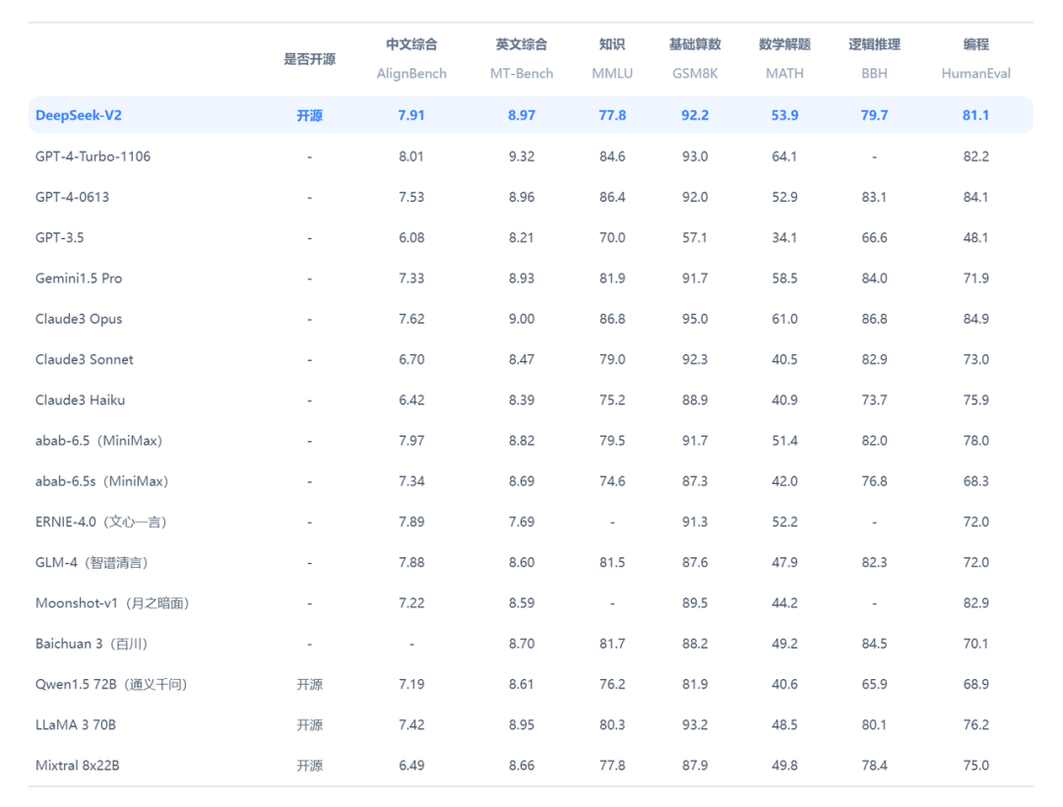Select the DeepSeek-V2 row label
Viewport: 1063px width, 807px height.
pos(79,115)
